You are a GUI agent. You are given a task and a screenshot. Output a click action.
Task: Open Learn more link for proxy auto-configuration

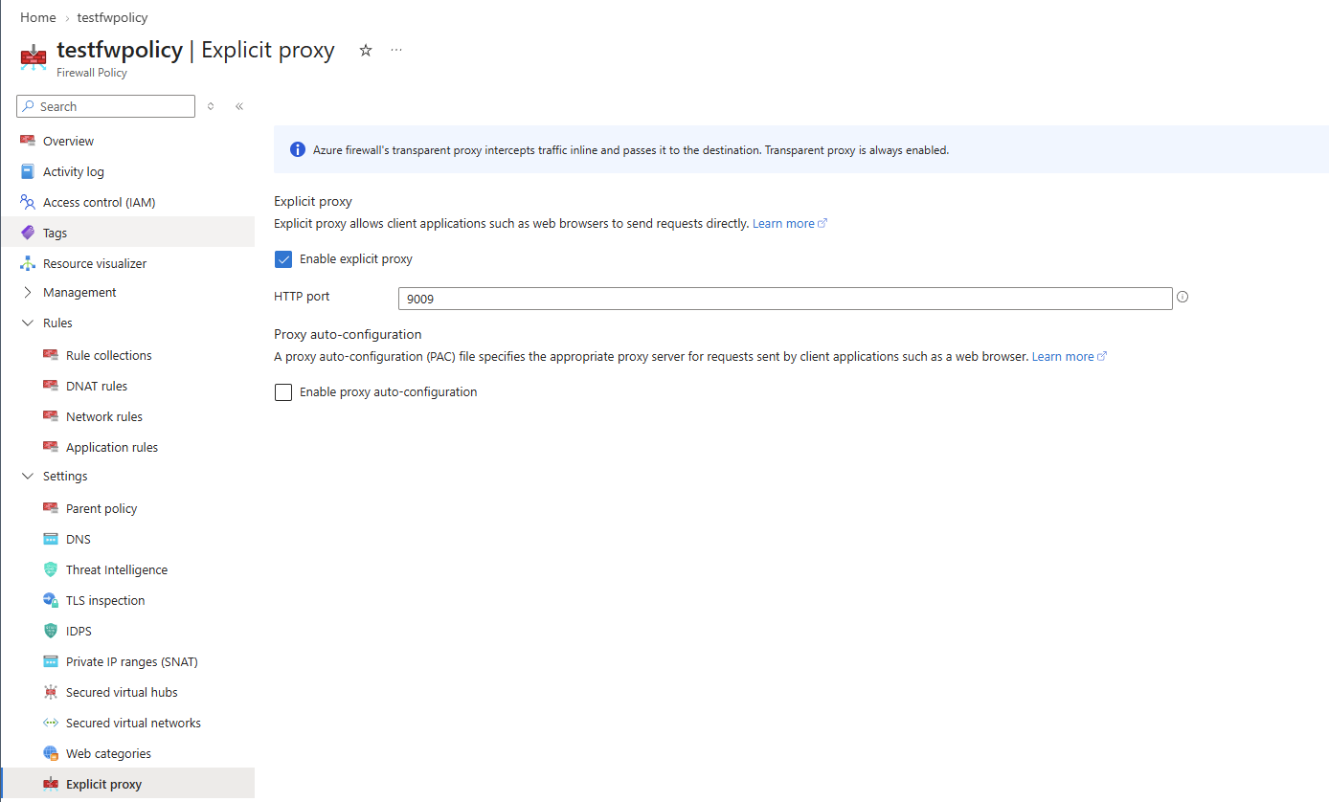pyautogui.click(x=1070, y=356)
